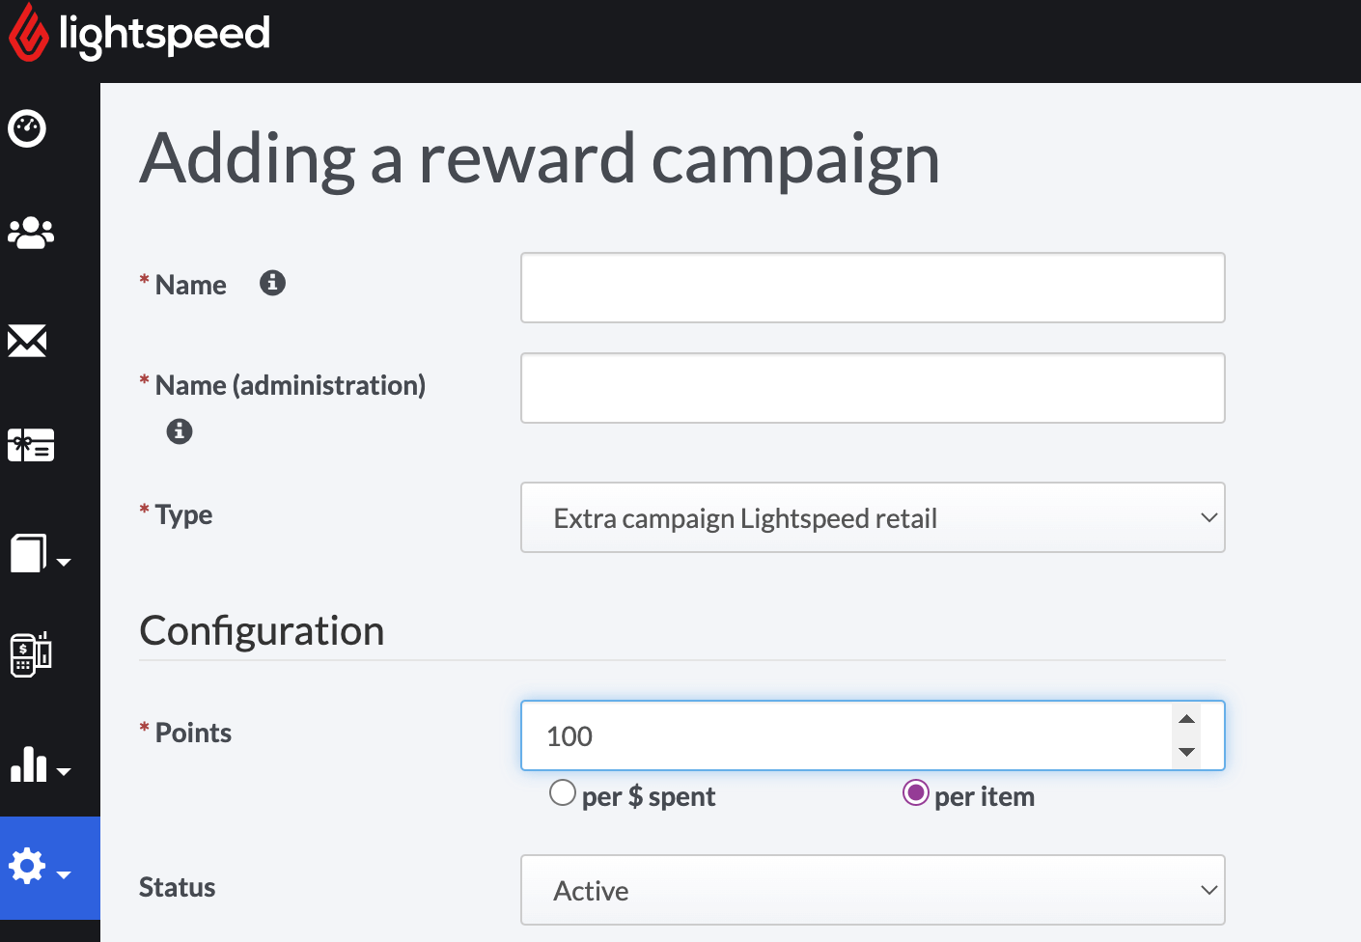This screenshot has height=942, width=1361.
Task: Click the Lightspeed logo
Action: [138, 34]
